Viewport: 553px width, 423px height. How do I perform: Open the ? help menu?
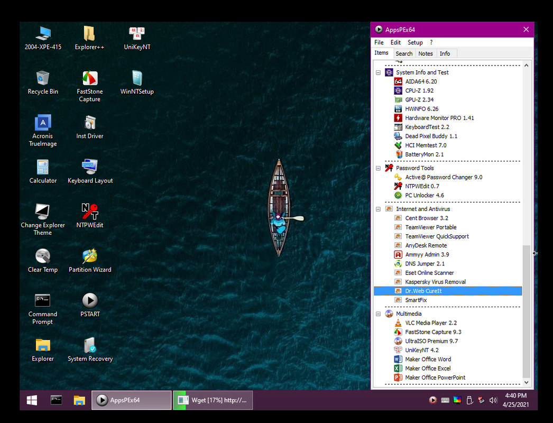(x=431, y=42)
